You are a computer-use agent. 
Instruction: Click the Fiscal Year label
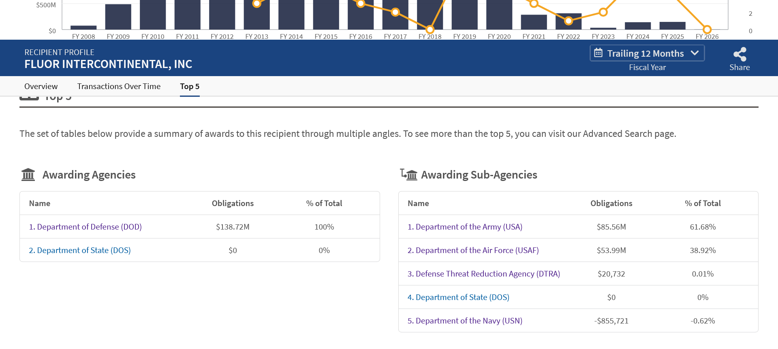click(x=647, y=67)
